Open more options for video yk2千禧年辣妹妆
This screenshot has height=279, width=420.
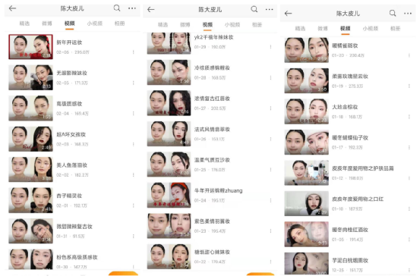click(x=270, y=47)
